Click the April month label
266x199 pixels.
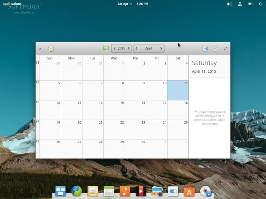click(x=149, y=49)
